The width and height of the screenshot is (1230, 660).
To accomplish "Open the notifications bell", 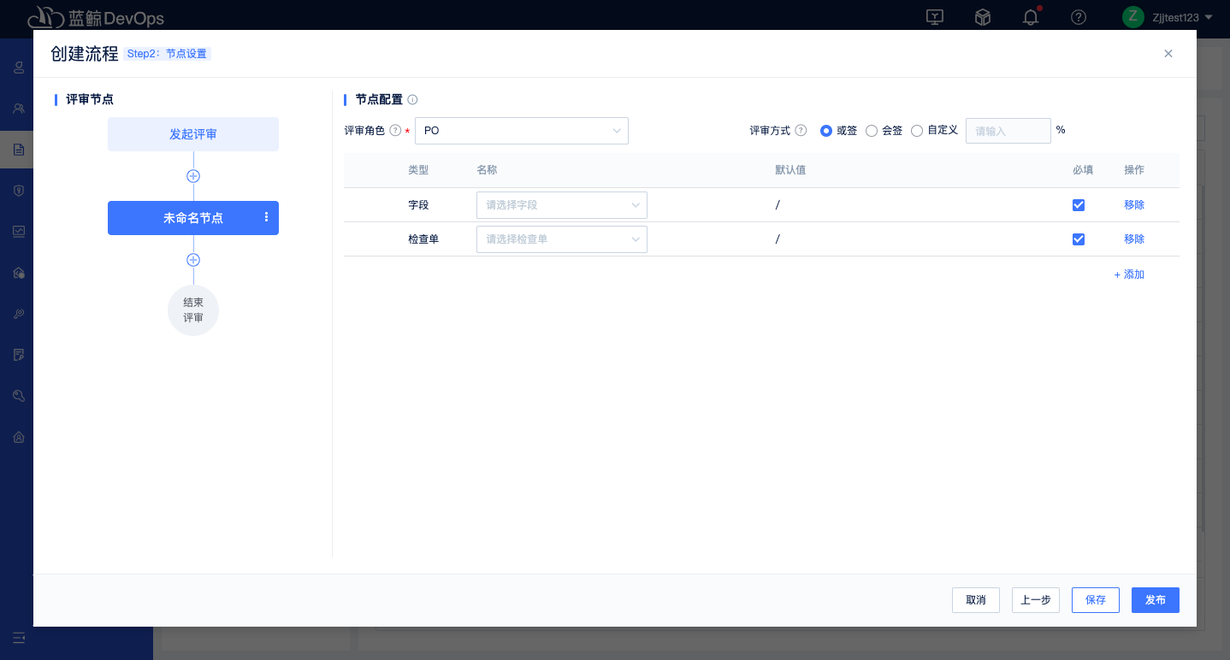I will 1031,17.
